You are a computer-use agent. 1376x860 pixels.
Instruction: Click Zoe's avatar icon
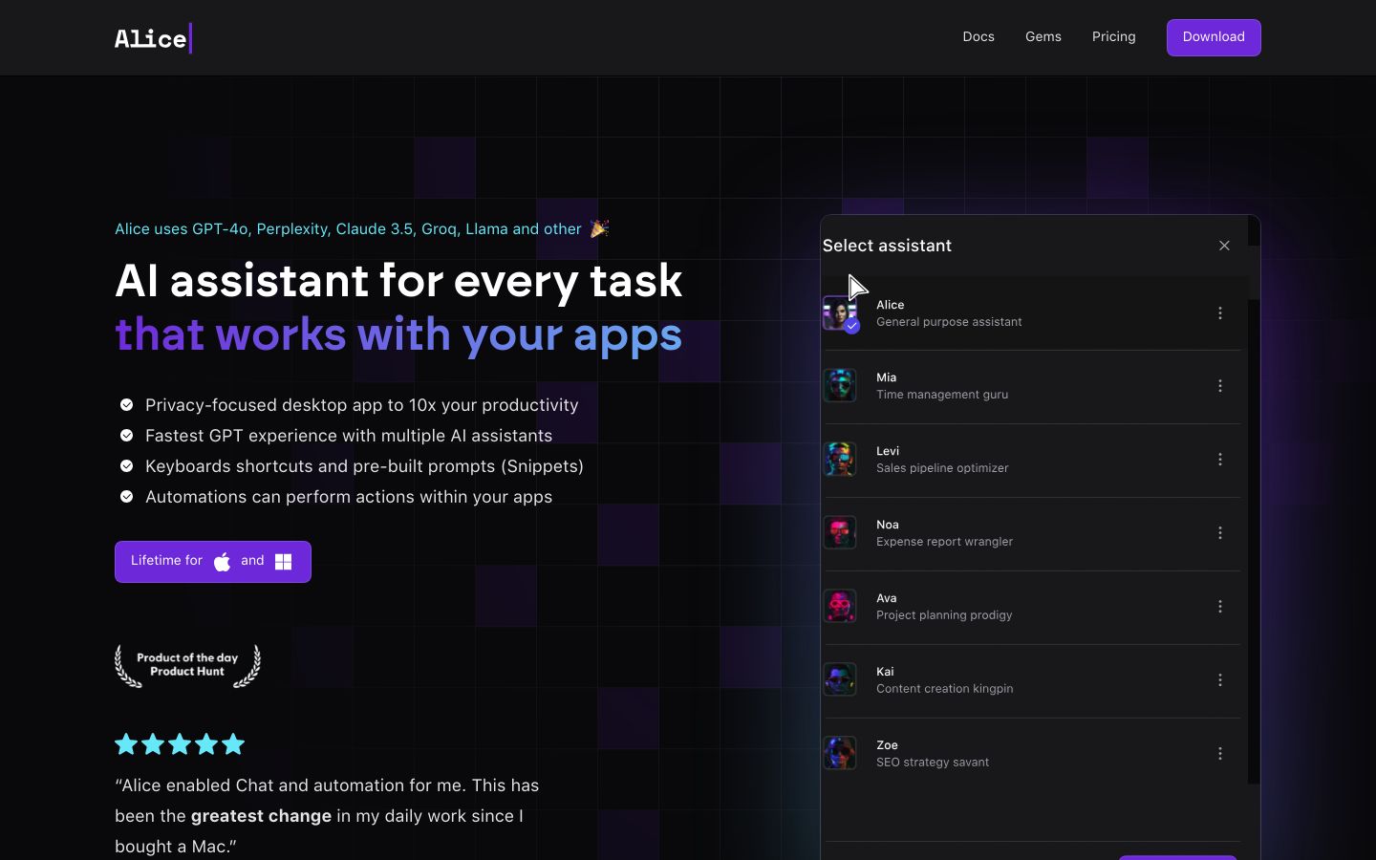tap(840, 754)
